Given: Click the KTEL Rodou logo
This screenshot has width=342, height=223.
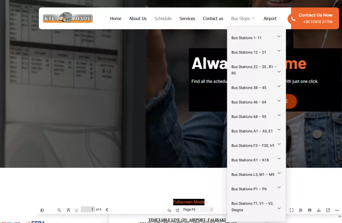Looking at the screenshot, I should pyautogui.click(x=68, y=18).
